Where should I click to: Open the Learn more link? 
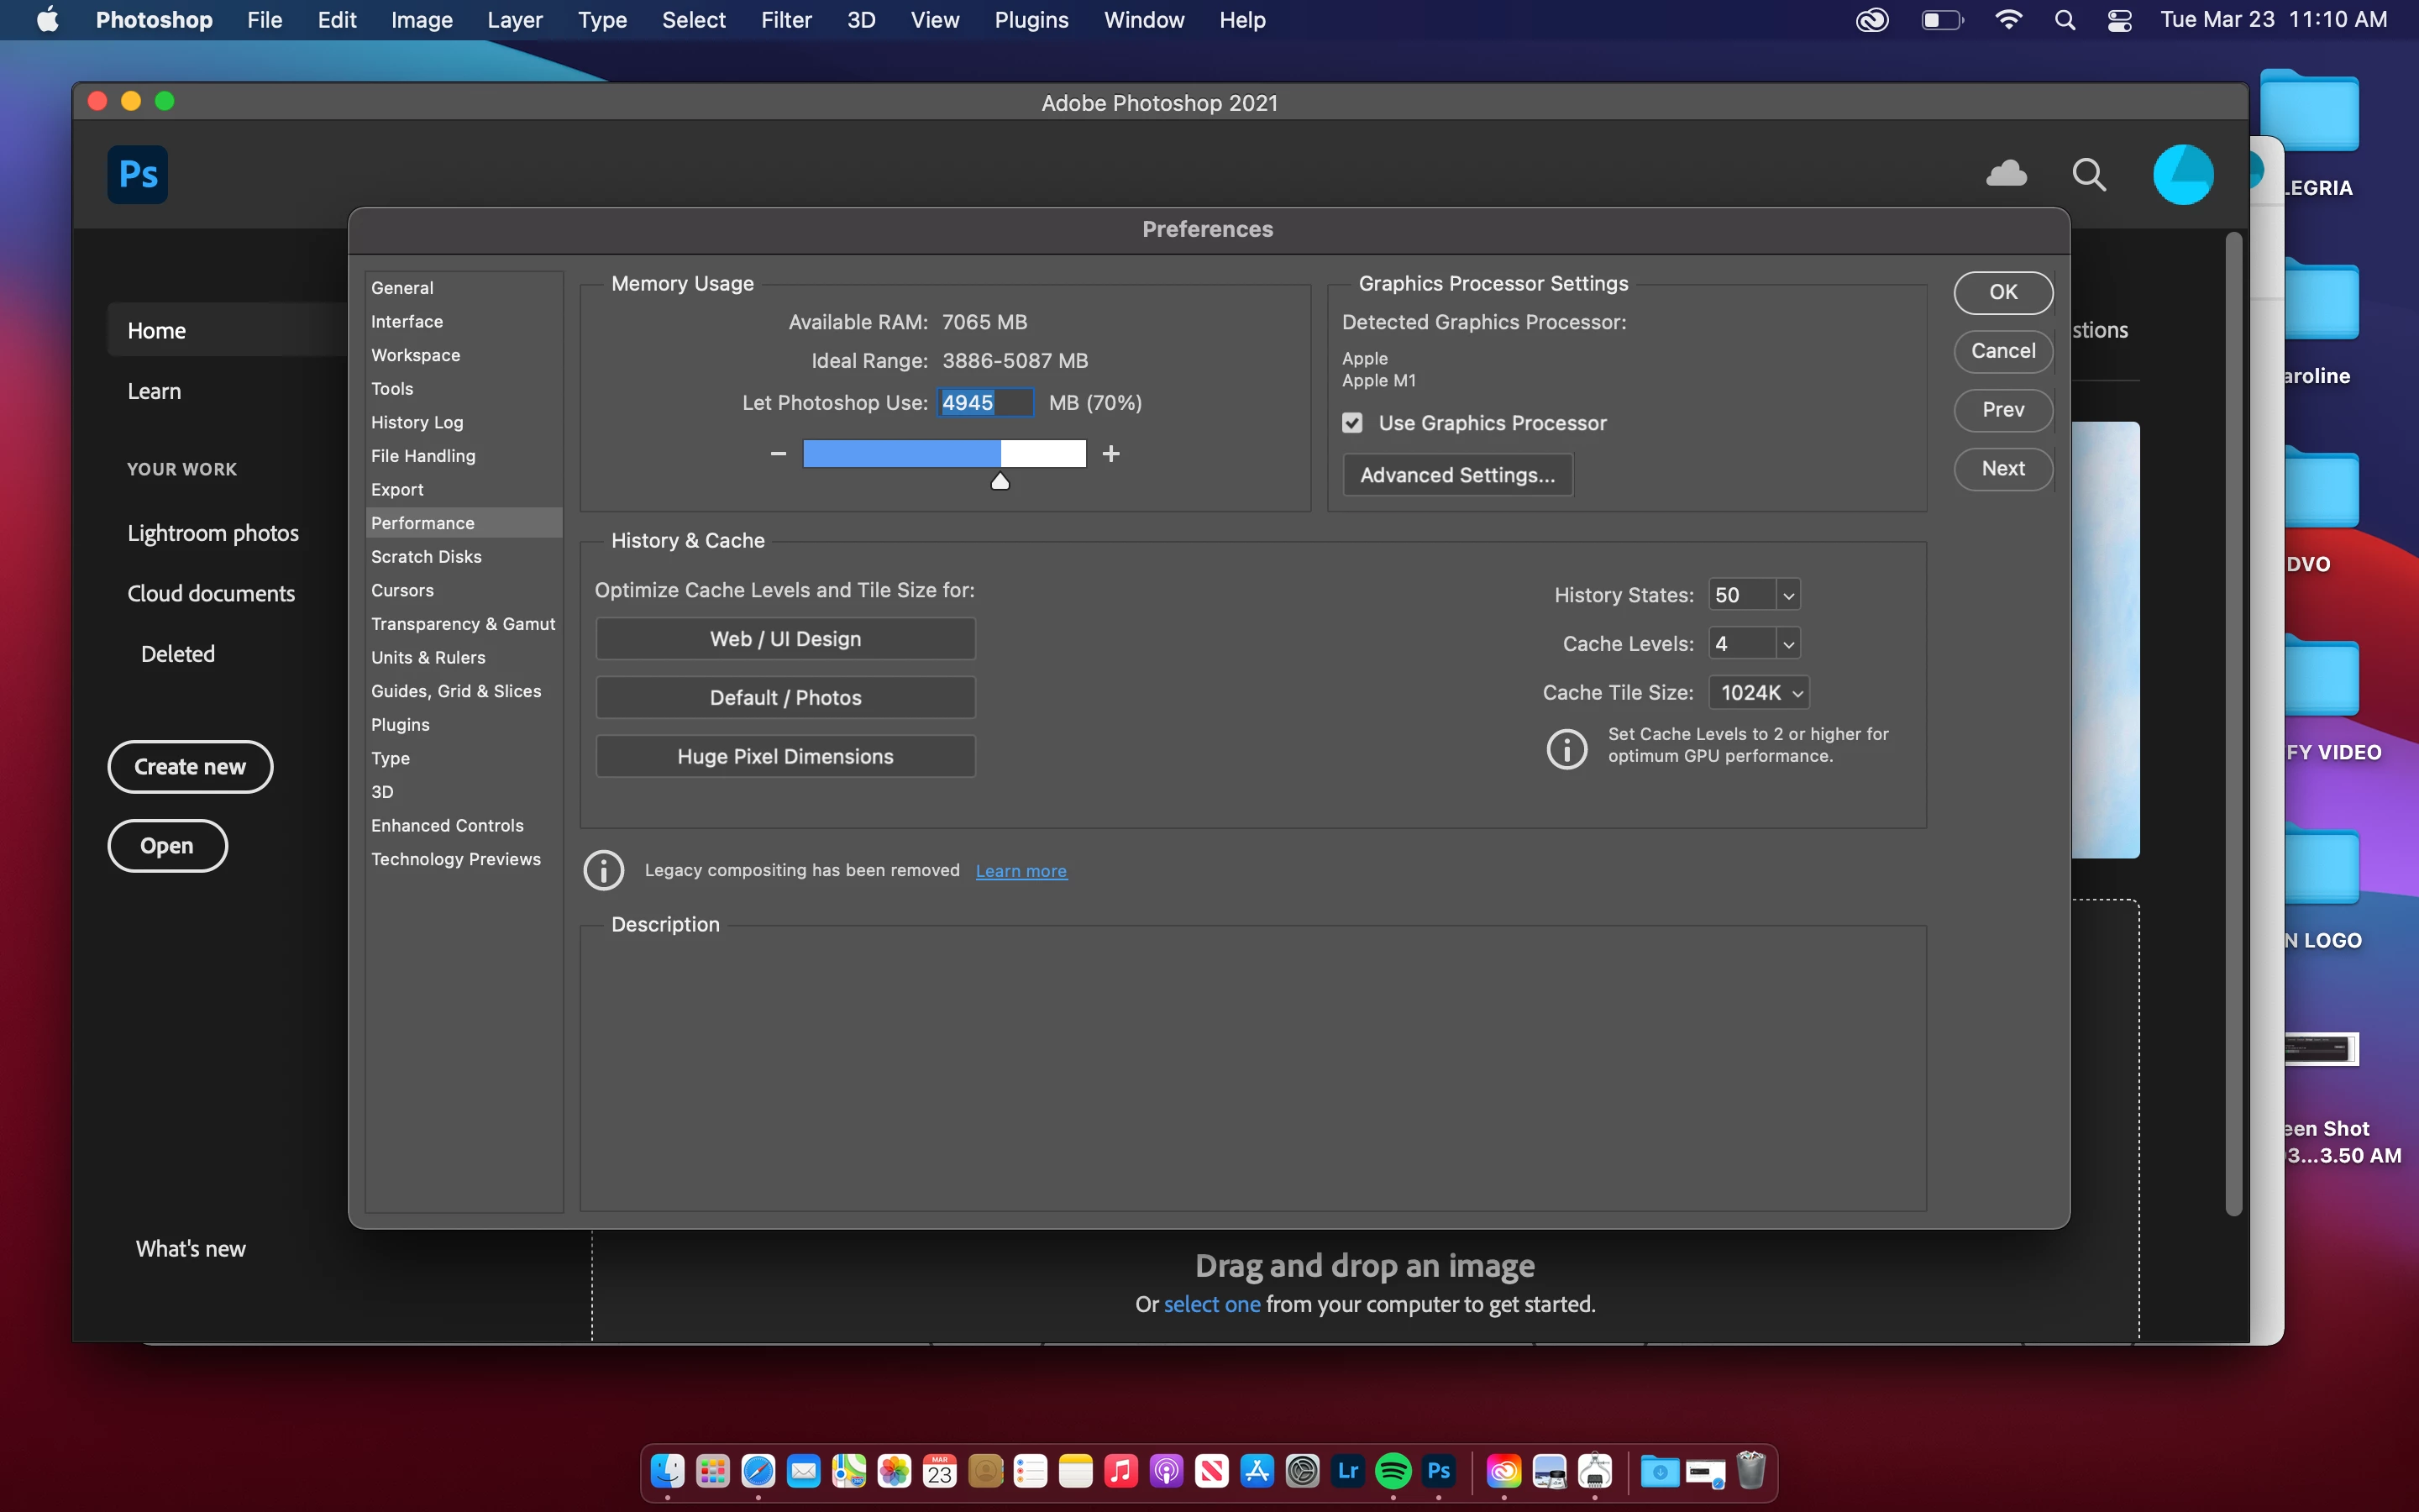point(1021,871)
